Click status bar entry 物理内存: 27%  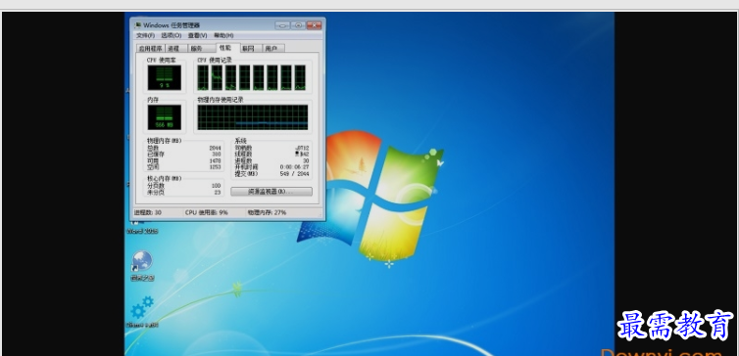[x=268, y=212]
